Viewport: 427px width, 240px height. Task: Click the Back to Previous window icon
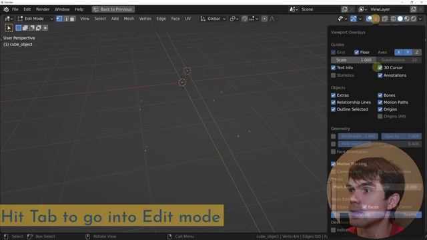point(95,9)
